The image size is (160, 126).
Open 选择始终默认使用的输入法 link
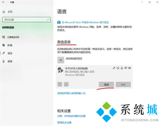(71, 93)
